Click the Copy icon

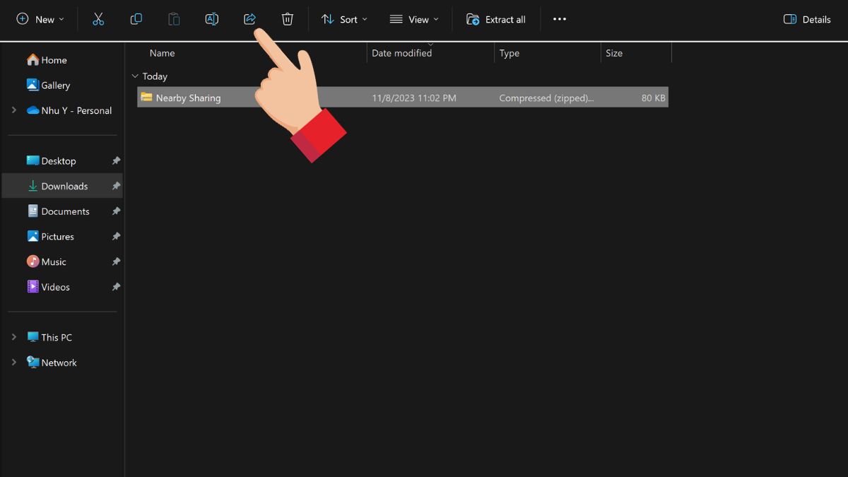tap(136, 19)
